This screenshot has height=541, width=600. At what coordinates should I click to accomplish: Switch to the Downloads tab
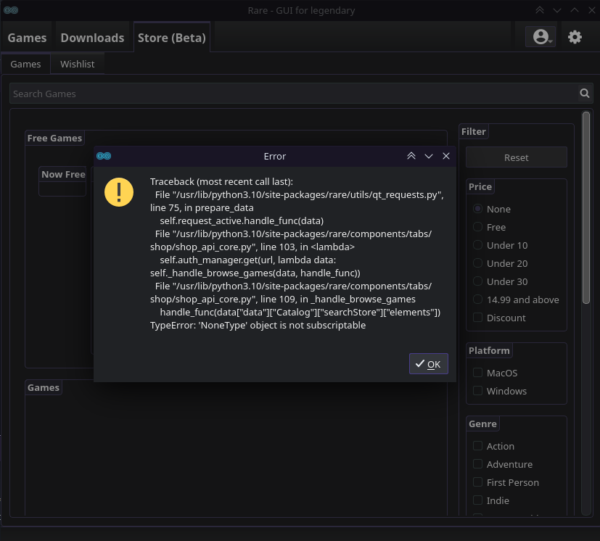point(92,37)
